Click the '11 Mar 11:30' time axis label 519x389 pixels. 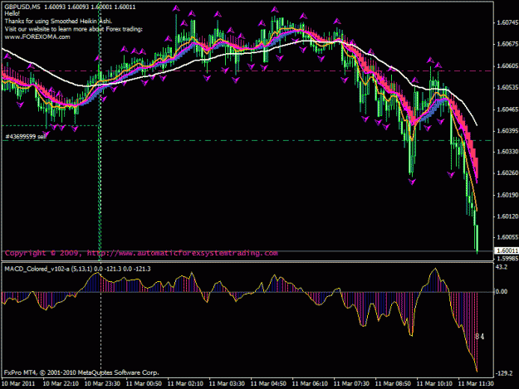click(476, 384)
